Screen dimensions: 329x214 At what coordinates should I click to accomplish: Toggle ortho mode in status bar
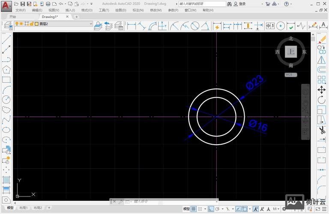click(x=211, y=209)
